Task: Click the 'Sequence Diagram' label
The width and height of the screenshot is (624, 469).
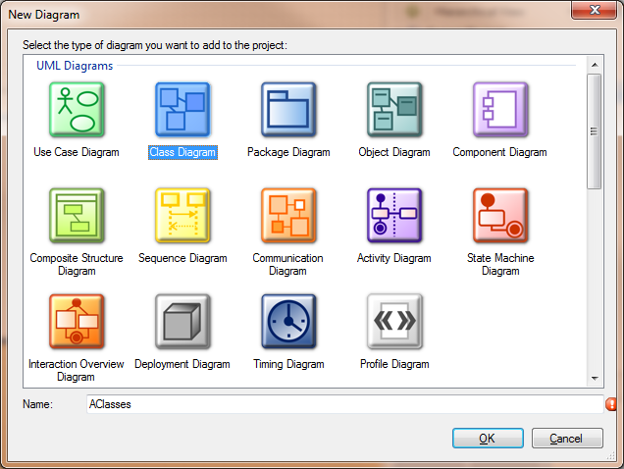Action: [182, 258]
